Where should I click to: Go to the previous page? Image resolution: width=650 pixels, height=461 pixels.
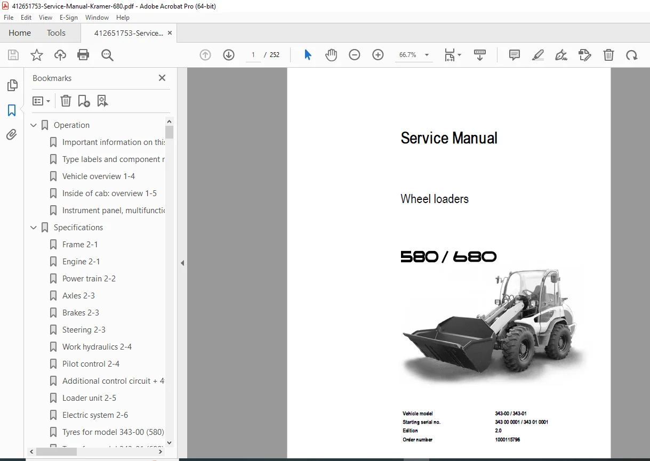coord(205,55)
